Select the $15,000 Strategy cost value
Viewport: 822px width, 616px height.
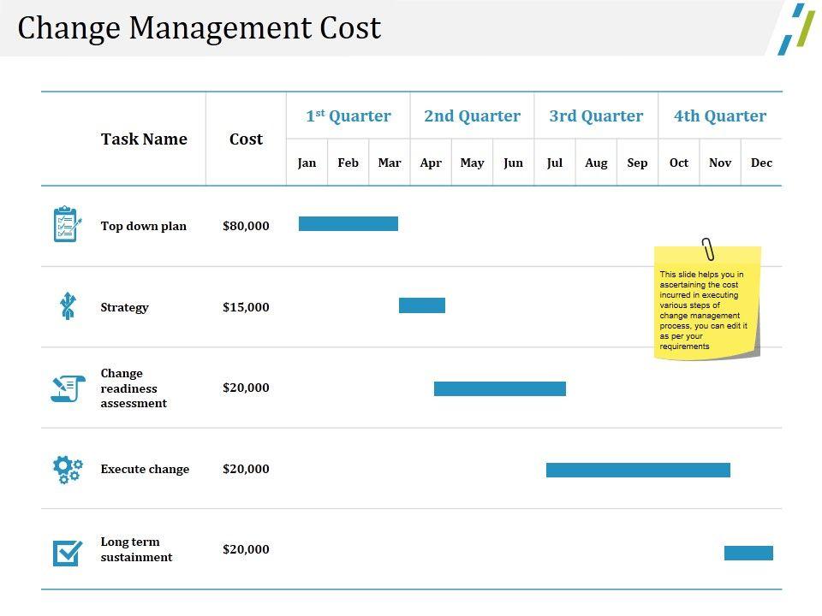[246, 307]
